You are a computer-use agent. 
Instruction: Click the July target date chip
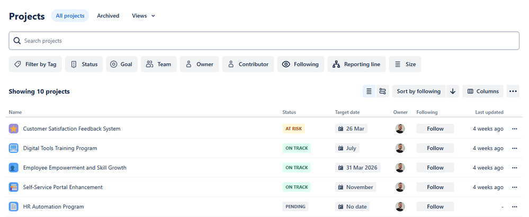pos(347,148)
